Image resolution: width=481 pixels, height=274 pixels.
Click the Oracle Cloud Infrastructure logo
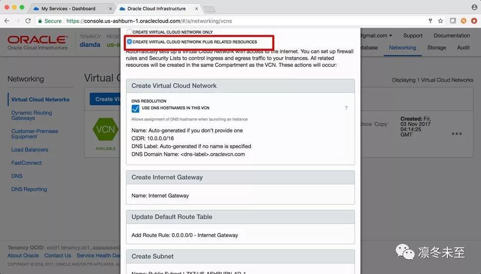[x=37, y=42]
